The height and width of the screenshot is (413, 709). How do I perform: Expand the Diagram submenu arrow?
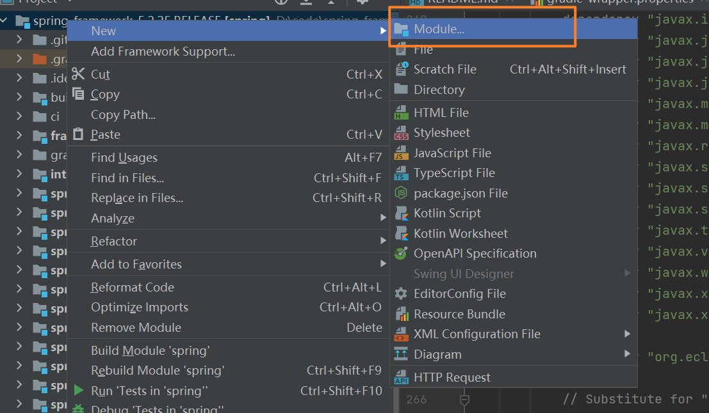[627, 354]
